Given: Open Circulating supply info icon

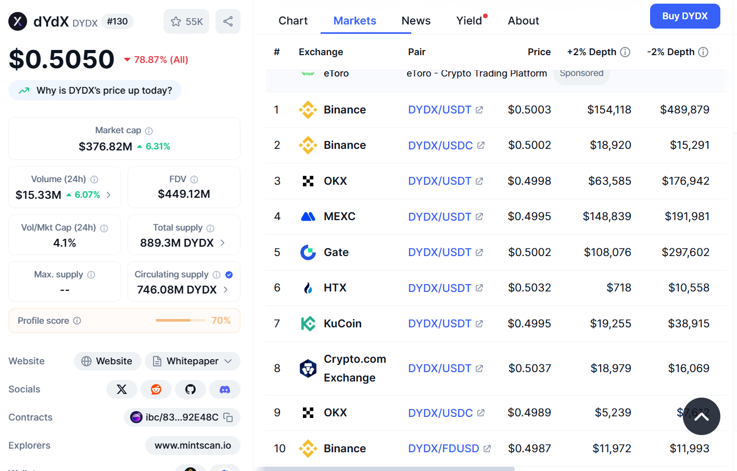Looking at the screenshot, I should tap(217, 275).
